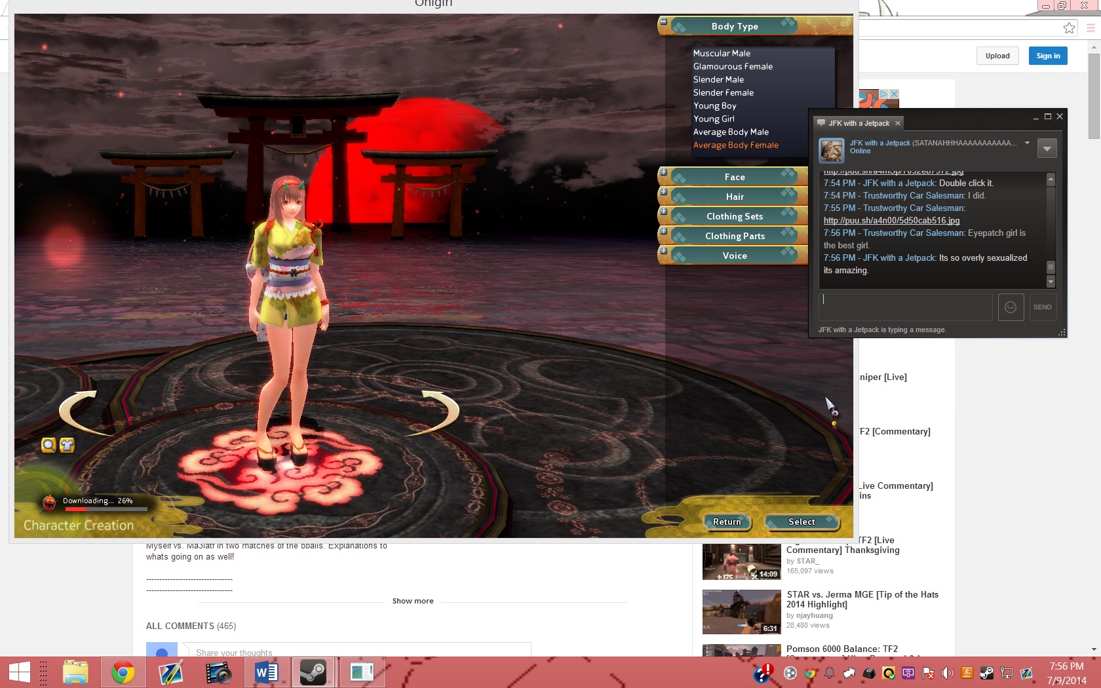Image resolution: width=1101 pixels, height=688 pixels.
Task: Close the JFK with a Jetpack tab
Action: coord(898,123)
